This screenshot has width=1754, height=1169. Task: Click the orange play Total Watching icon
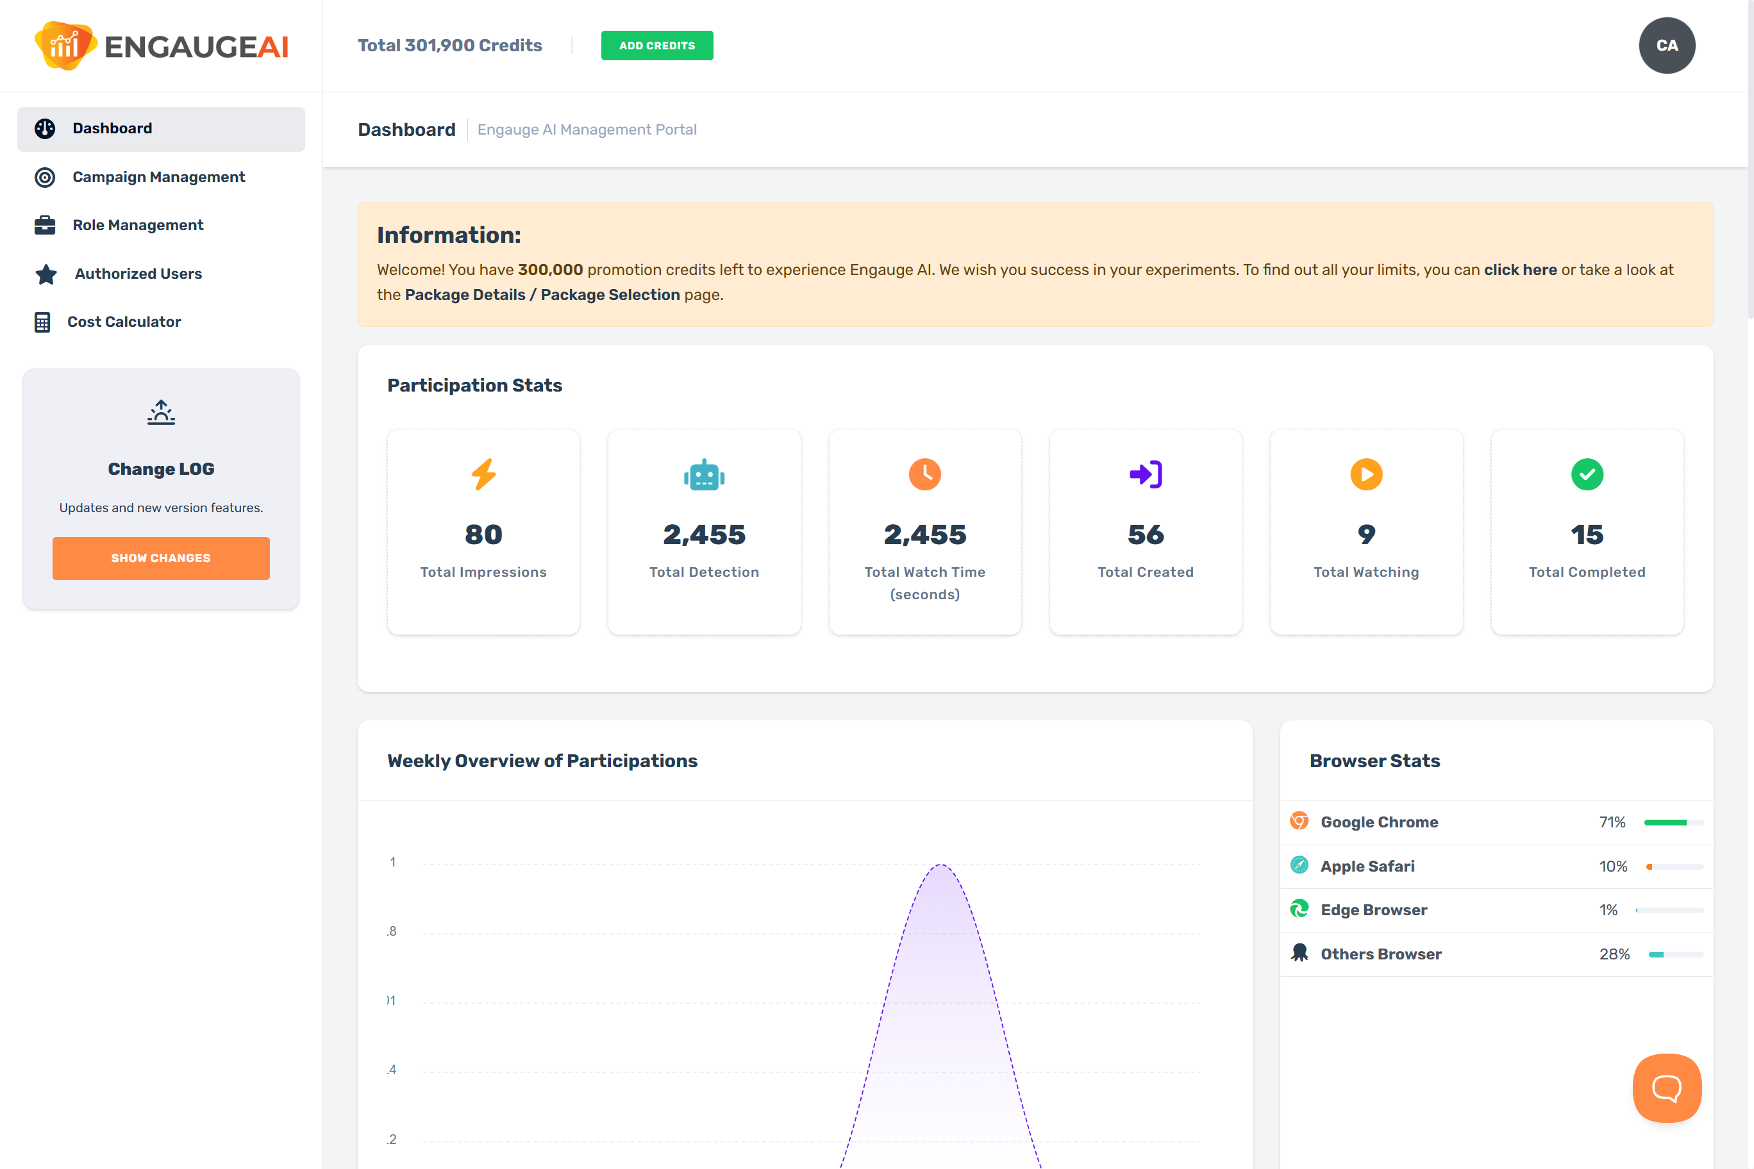(1366, 474)
